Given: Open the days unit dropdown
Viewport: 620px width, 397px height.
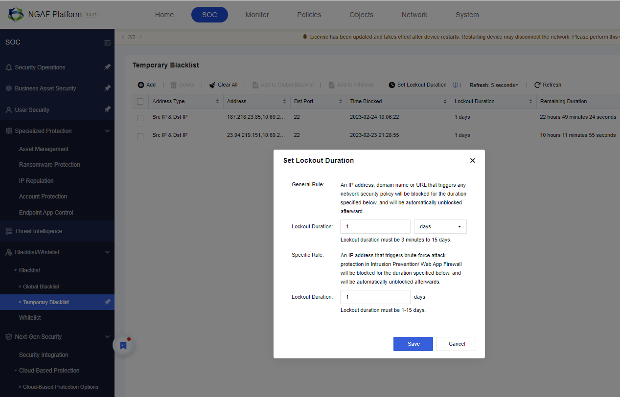Looking at the screenshot, I should coord(440,226).
